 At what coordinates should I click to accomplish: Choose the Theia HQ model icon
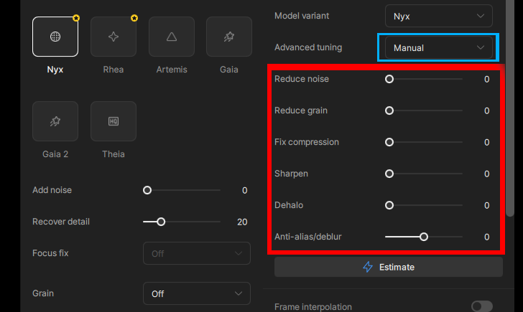(114, 121)
